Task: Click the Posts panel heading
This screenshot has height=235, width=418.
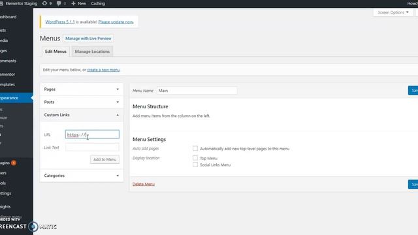Action: pos(50,102)
